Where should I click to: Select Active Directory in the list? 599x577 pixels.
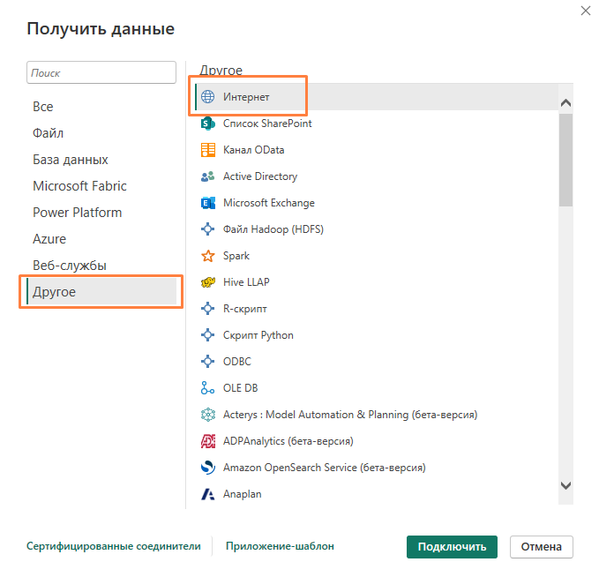[260, 176]
